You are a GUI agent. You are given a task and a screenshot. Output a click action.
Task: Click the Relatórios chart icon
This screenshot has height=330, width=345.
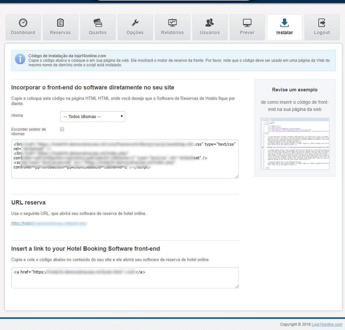coord(172,23)
